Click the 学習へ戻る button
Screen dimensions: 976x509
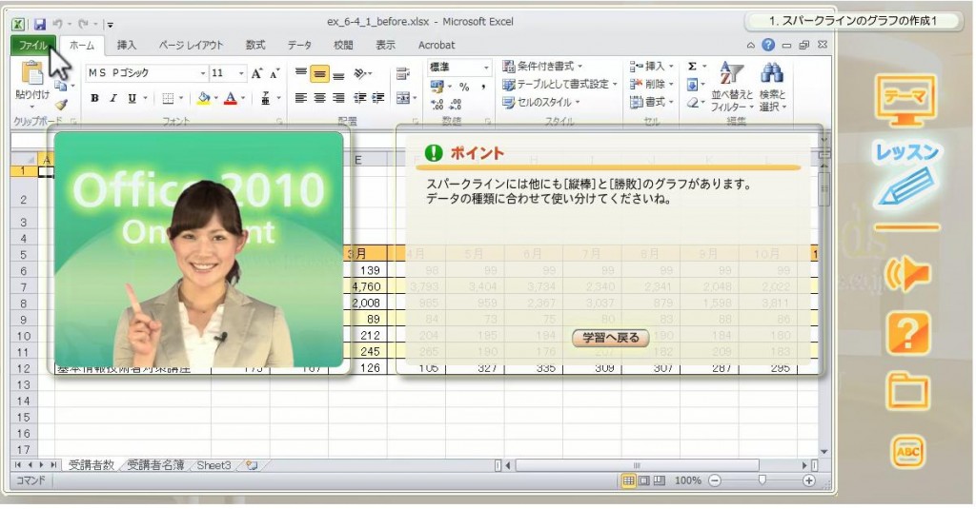pyautogui.click(x=611, y=338)
